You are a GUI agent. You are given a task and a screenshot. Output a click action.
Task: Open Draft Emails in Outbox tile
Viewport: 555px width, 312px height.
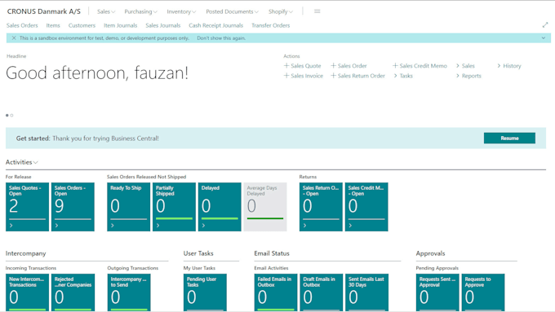tap(321, 292)
